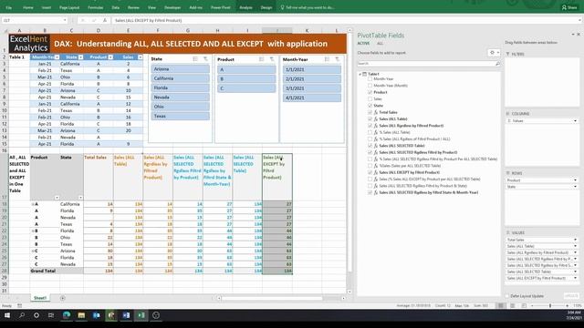The width and height of the screenshot is (584, 328).
Task: Open the Formulas ribbon tab
Action: click(x=95, y=7)
